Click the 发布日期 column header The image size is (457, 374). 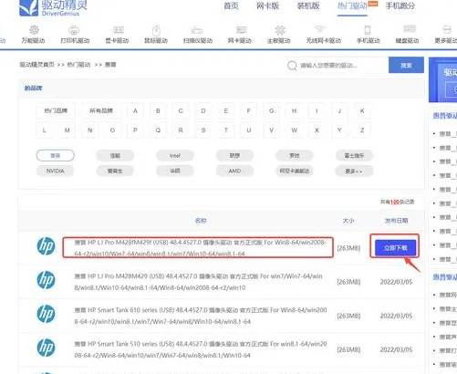click(x=396, y=221)
